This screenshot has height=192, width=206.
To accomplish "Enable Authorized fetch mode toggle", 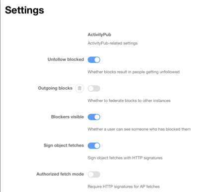I will point(94,175).
